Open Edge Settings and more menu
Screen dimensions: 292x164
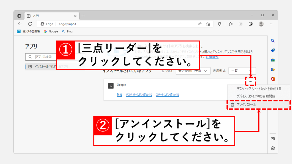272,24
